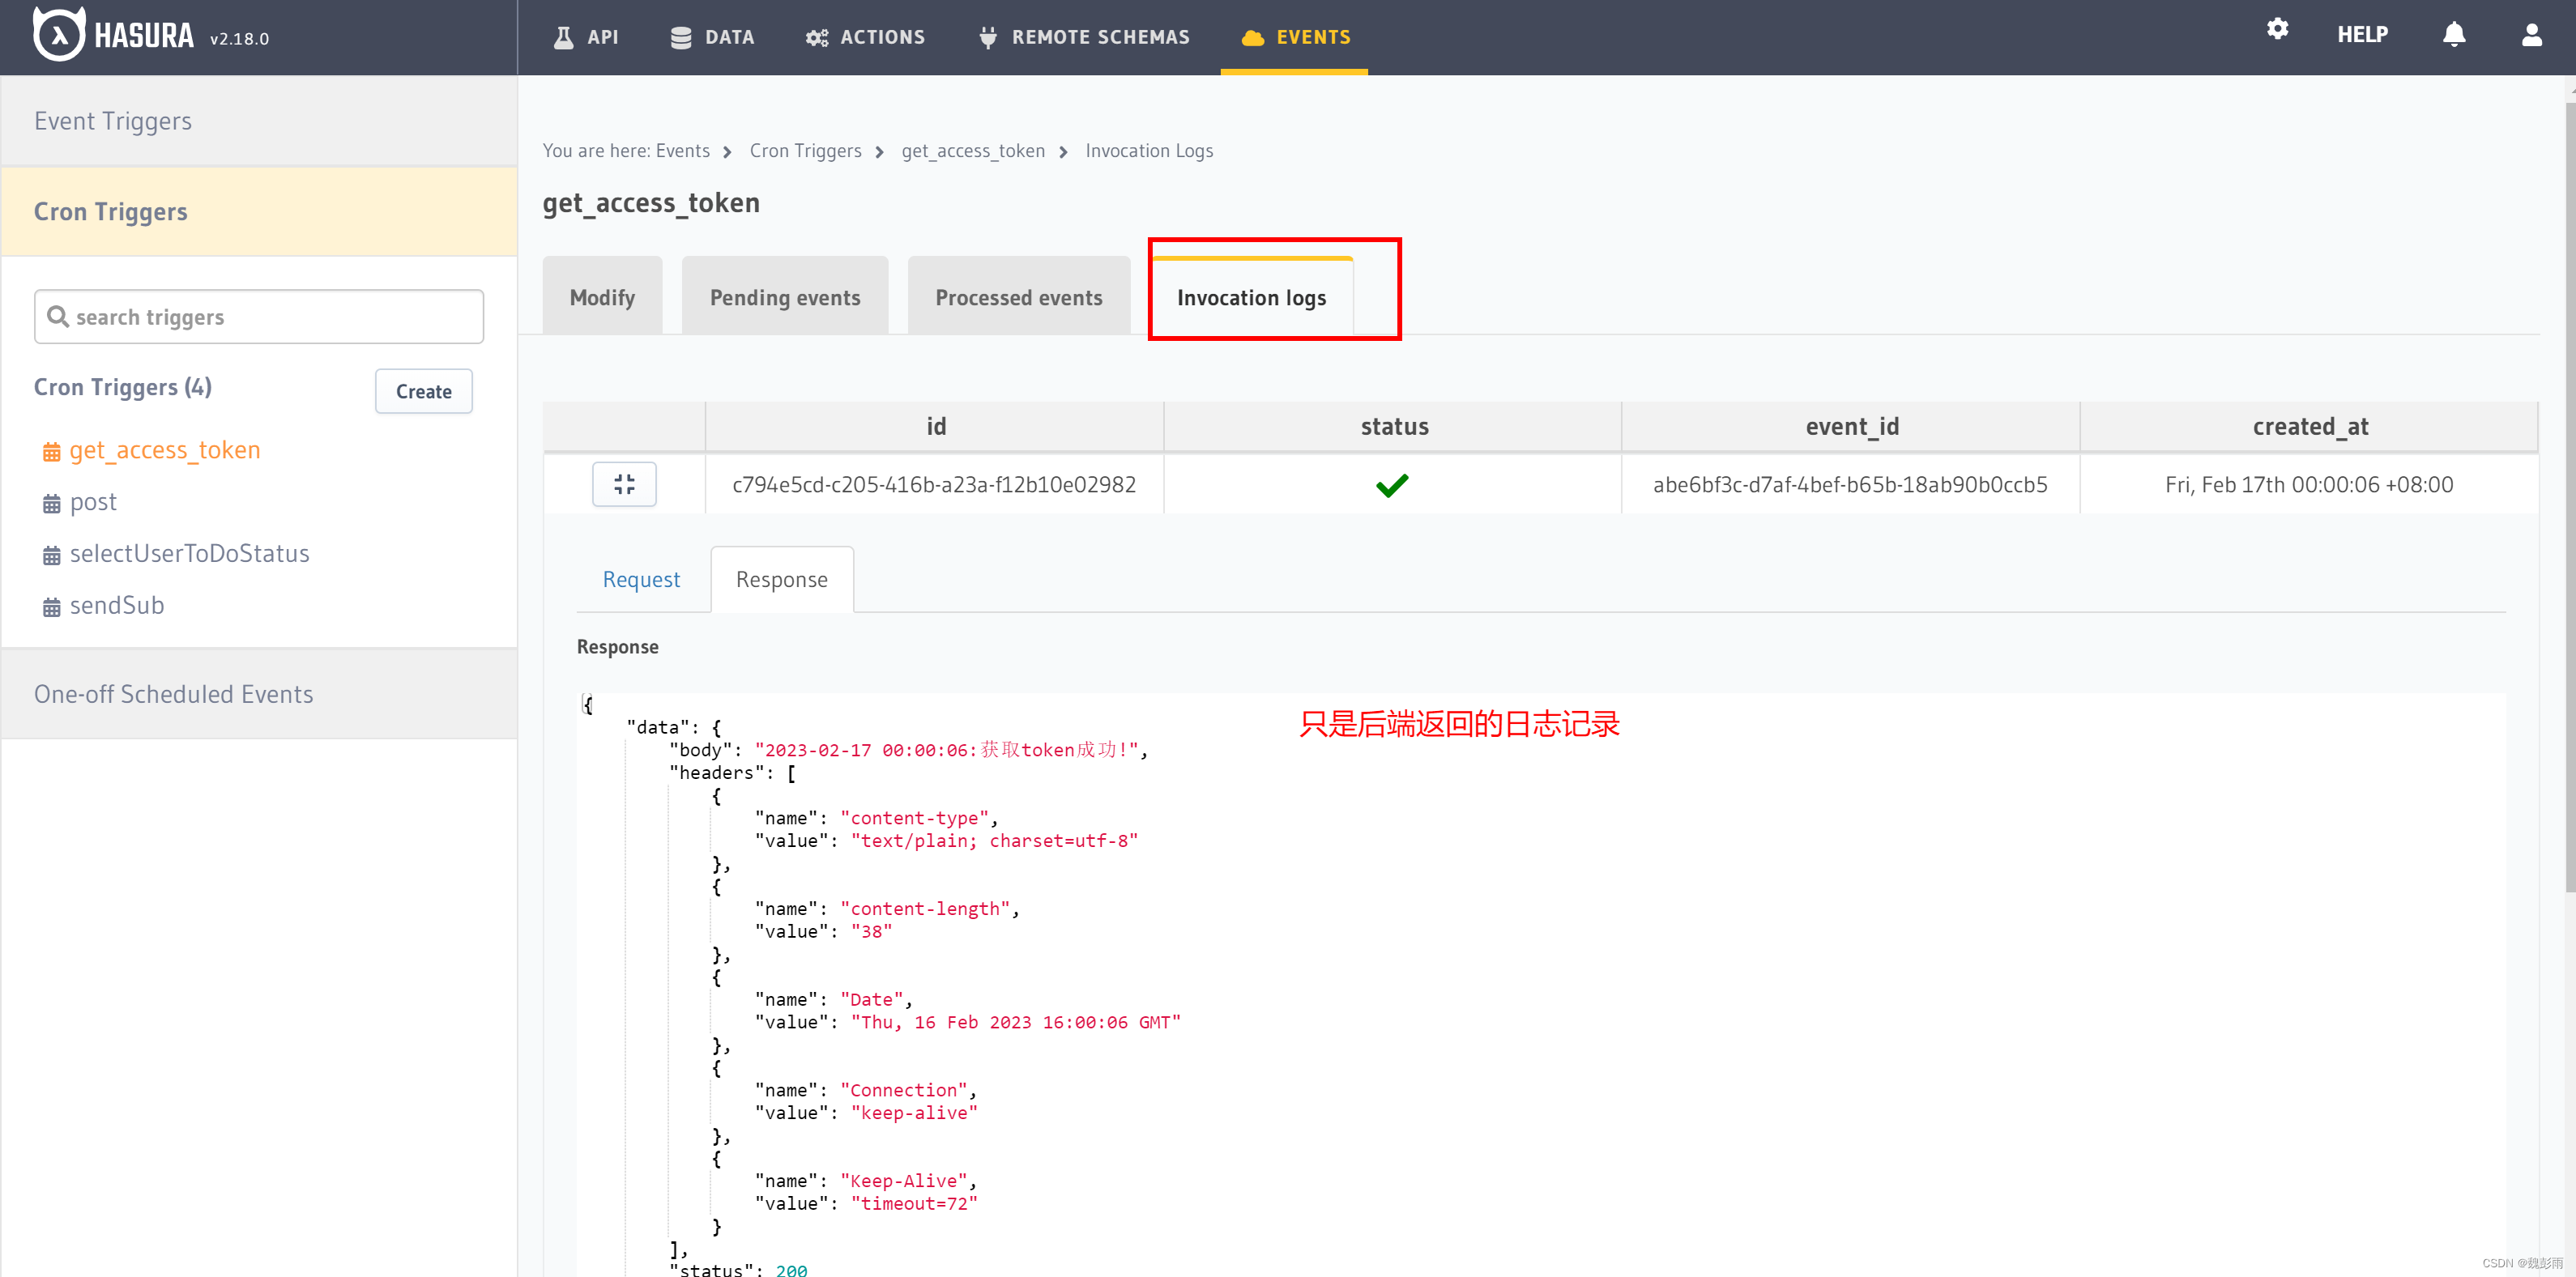Click the Actions gears icon
This screenshot has height=1277, width=2576.
coord(817,37)
